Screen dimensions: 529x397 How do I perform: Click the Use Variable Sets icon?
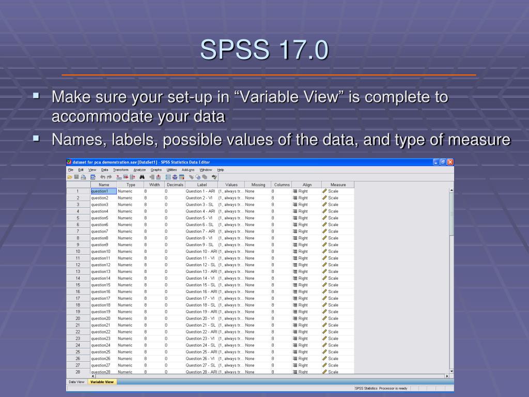point(198,177)
